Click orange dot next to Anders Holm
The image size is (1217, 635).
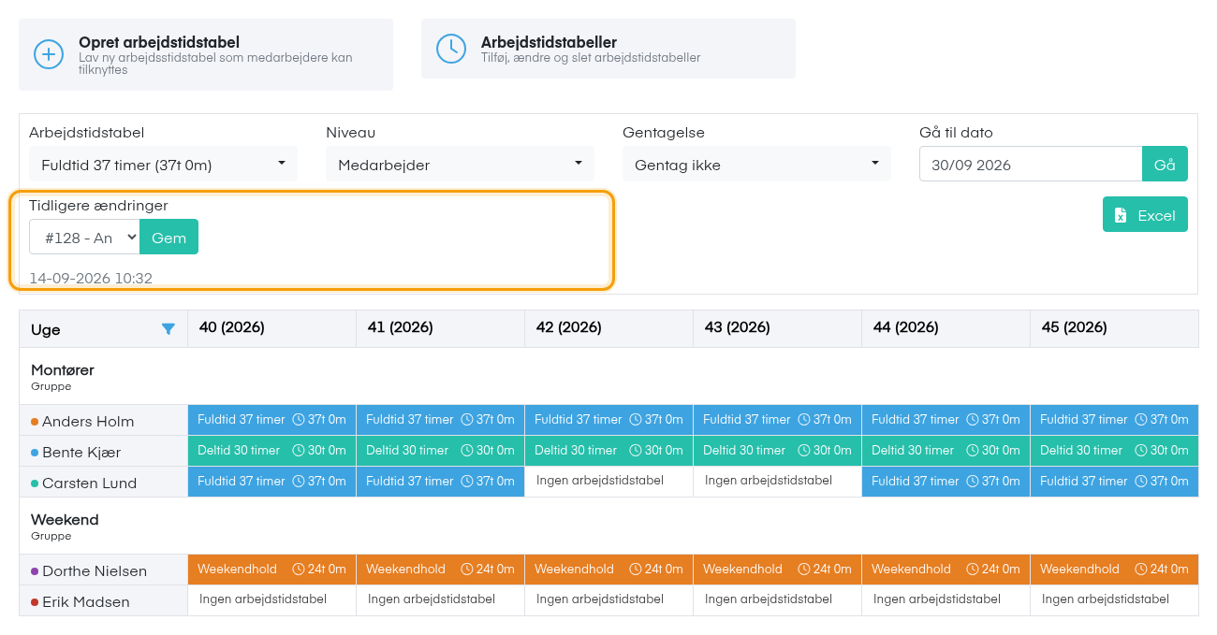(x=35, y=422)
